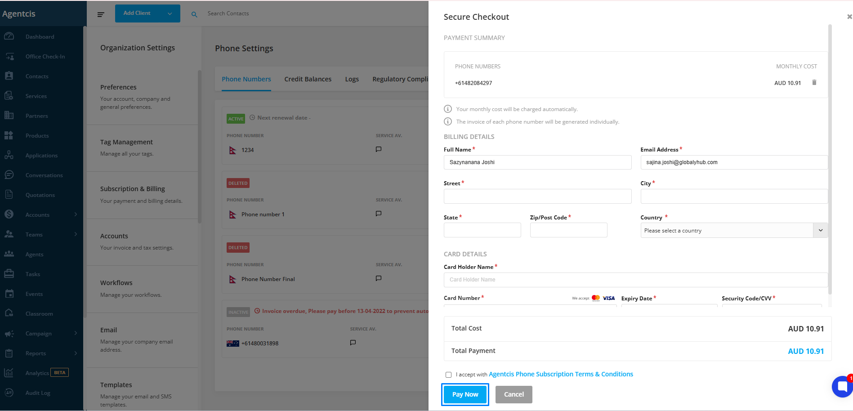Viewport: 853px width, 411px height.
Task: Open Services sidebar icon
Action: tap(9, 96)
